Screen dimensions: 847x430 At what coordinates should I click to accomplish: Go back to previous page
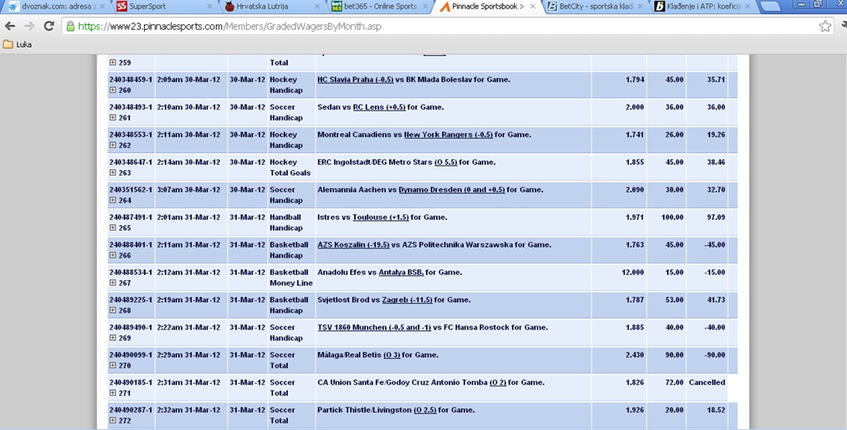click(10, 26)
